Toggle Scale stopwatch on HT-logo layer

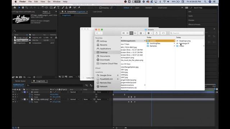pyautogui.click(x=29, y=102)
